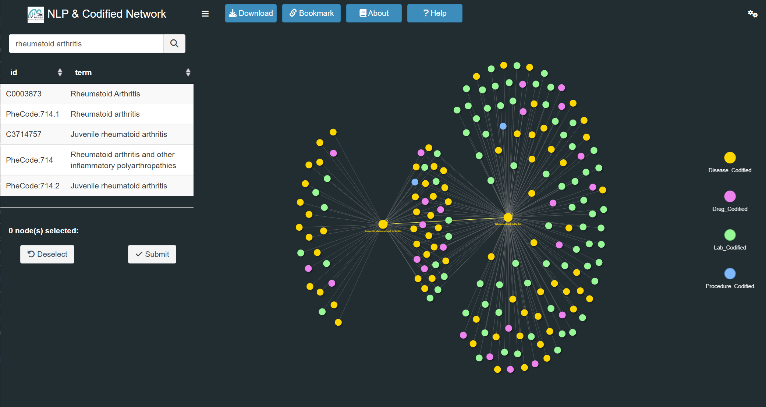Click the PARSE logo icon
Image resolution: width=766 pixels, height=407 pixels.
(36, 15)
